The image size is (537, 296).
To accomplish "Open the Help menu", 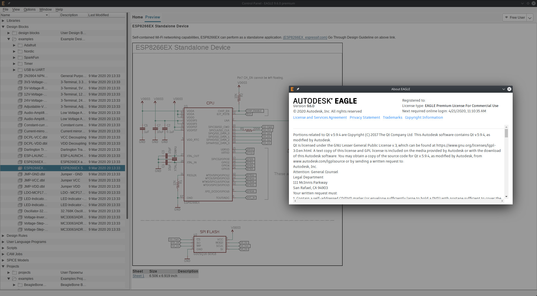I will tap(59, 9).
